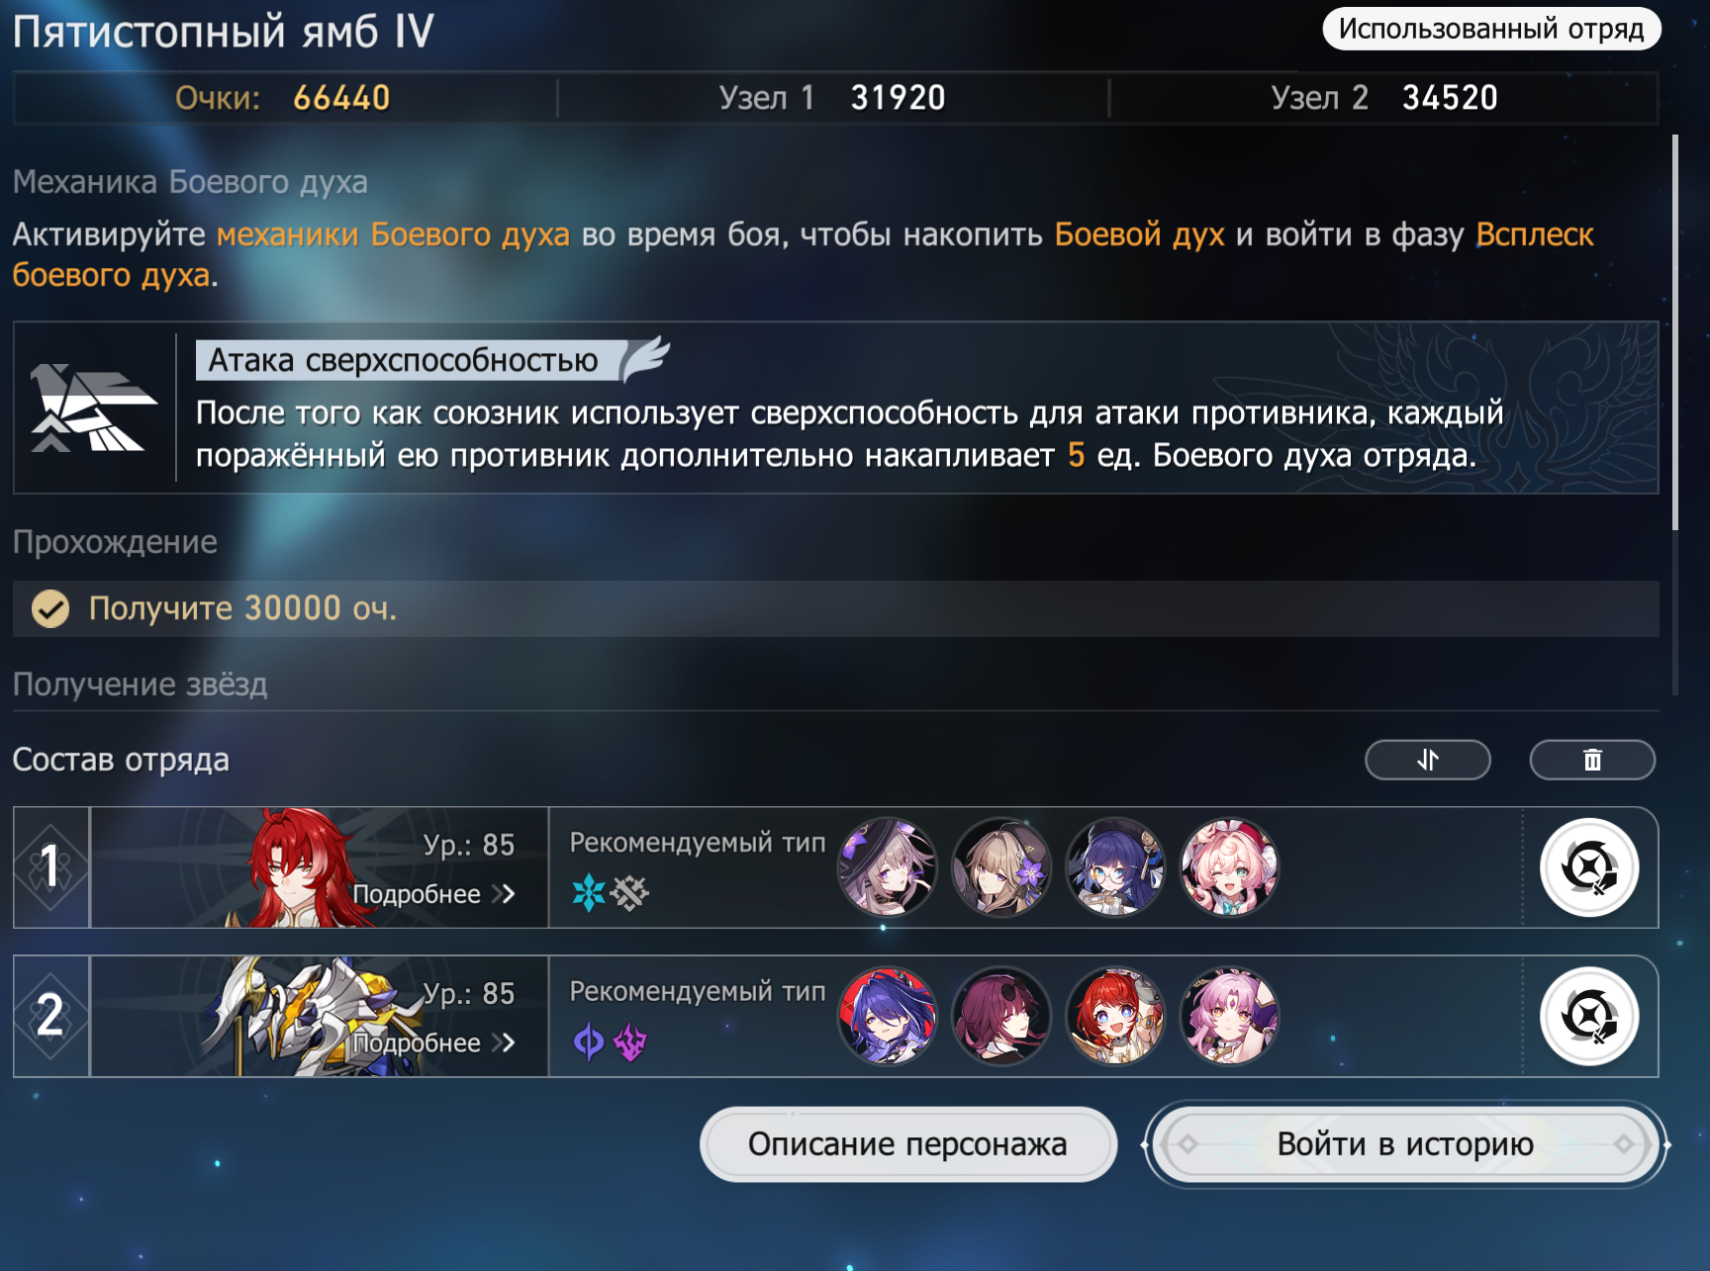Expand Подробнее for team 2 boss
1710x1271 pixels.
click(434, 1043)
